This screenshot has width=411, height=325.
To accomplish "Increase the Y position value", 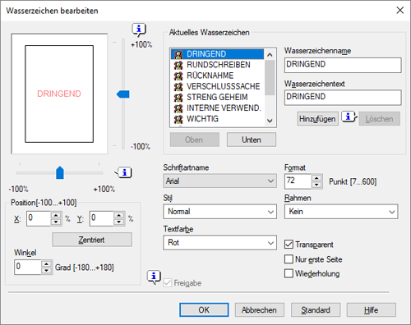I will [119, 215].
